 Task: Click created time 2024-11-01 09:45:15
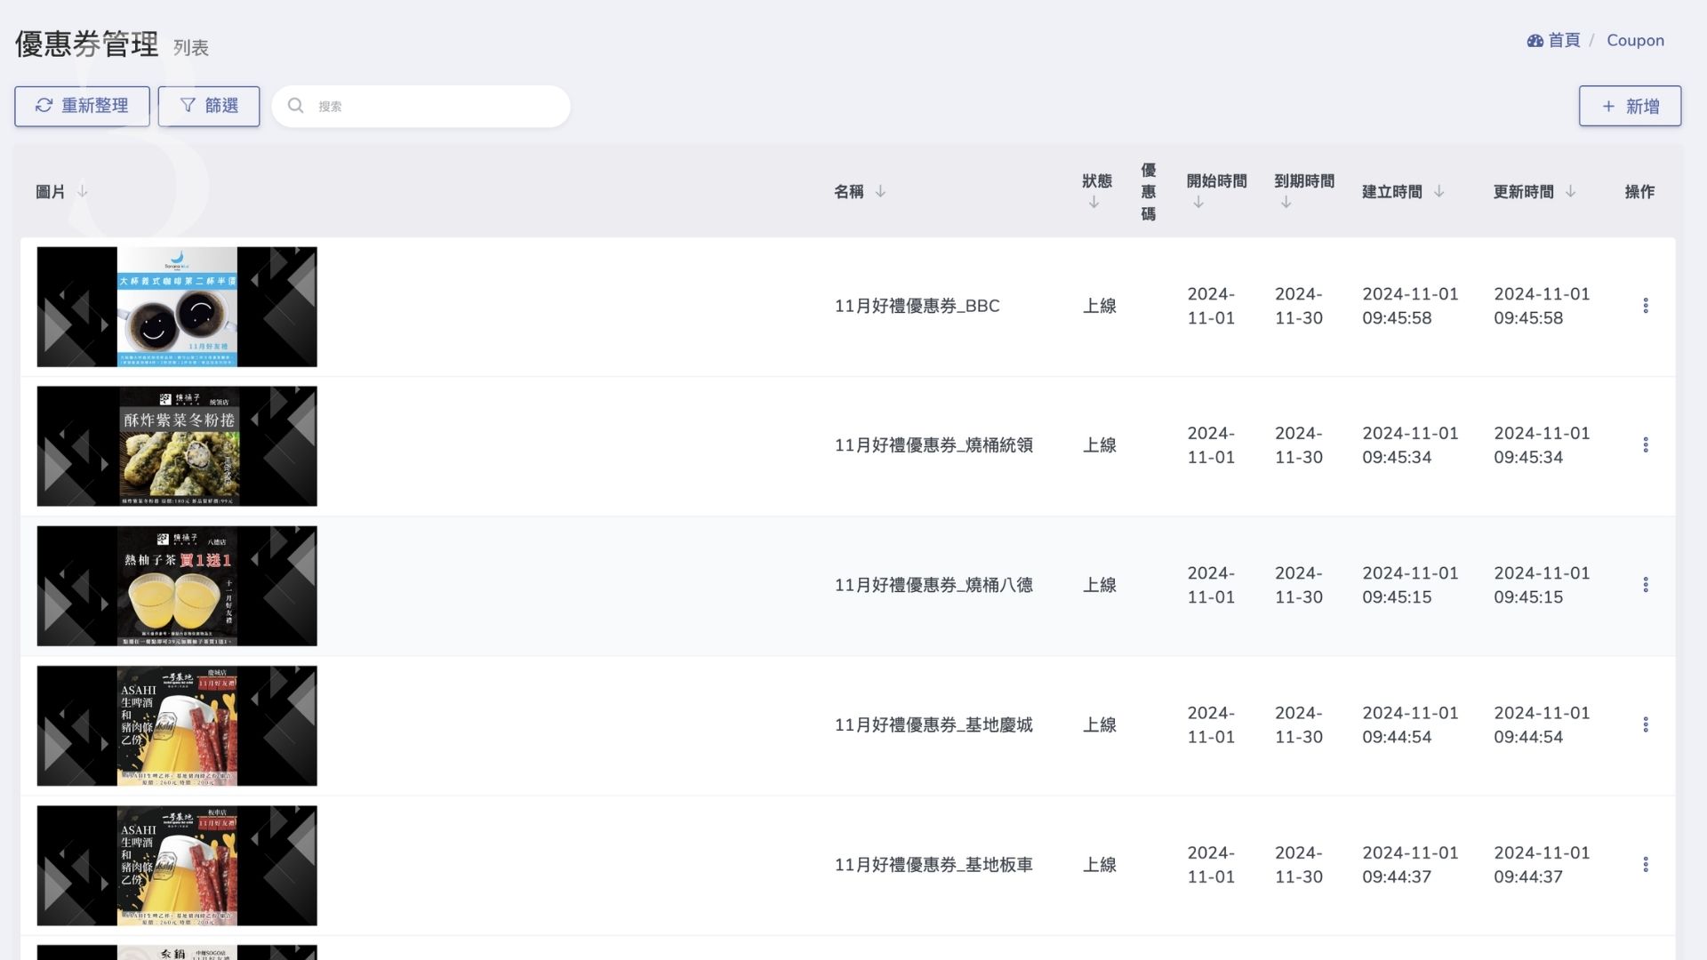(x=1410, y=585)
